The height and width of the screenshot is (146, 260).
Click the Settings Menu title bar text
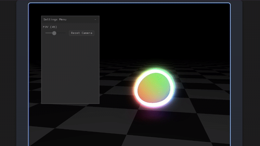point(55,20)
